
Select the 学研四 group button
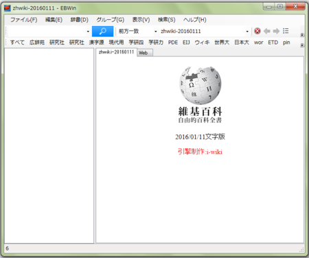click(136, 43)
